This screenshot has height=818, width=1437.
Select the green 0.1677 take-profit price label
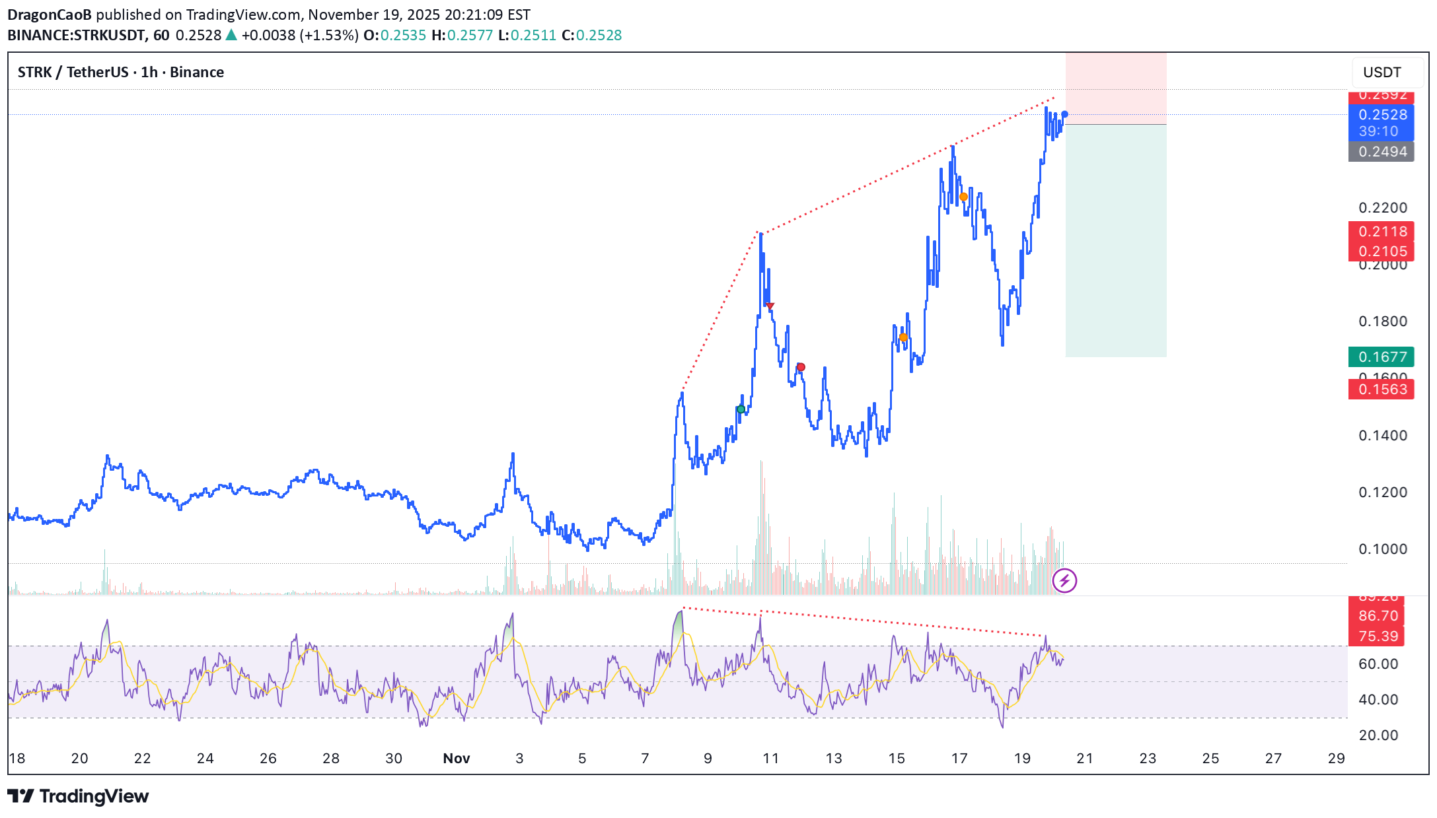(1381, 357)
